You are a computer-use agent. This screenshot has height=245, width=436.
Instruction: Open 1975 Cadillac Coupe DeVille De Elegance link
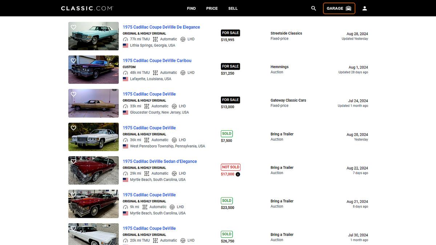(x=161, y=27)
